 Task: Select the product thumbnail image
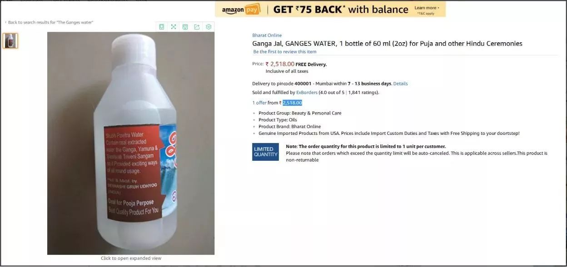[x=10, y=41]
